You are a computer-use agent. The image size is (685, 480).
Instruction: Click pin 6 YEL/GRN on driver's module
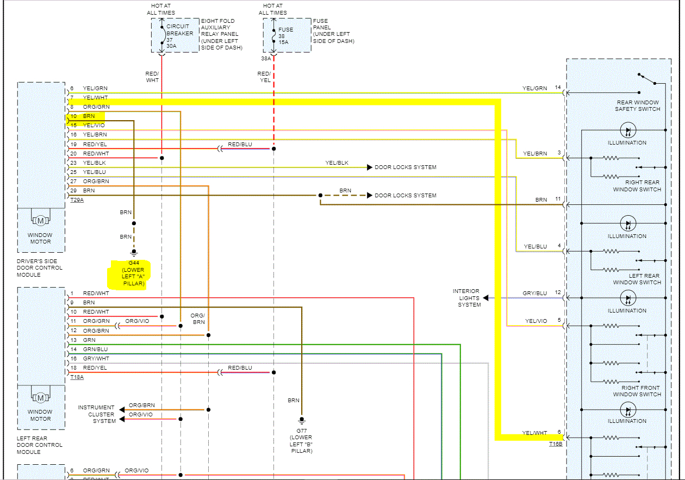point(90,88)
